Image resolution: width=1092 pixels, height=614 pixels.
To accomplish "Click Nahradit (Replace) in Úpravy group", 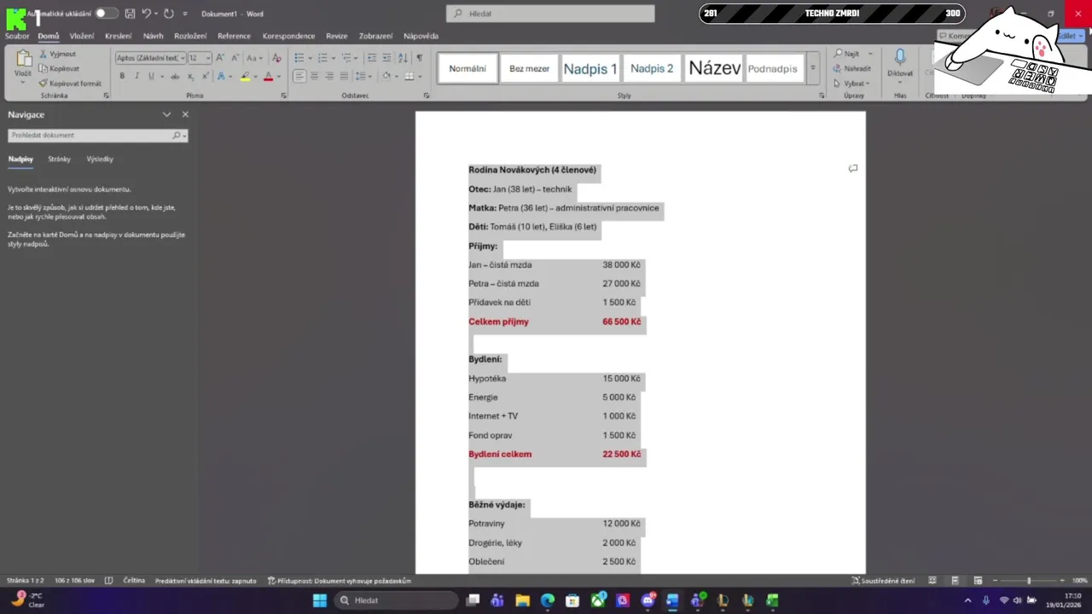I will [x=852, y=68].
